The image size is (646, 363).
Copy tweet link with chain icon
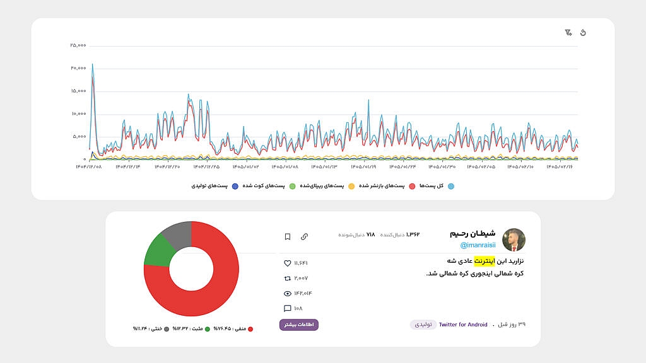(x=305, y=237)
